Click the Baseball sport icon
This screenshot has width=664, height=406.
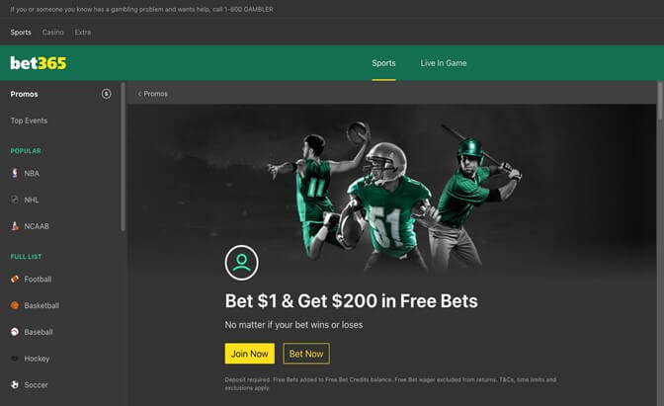pos(15,332)
